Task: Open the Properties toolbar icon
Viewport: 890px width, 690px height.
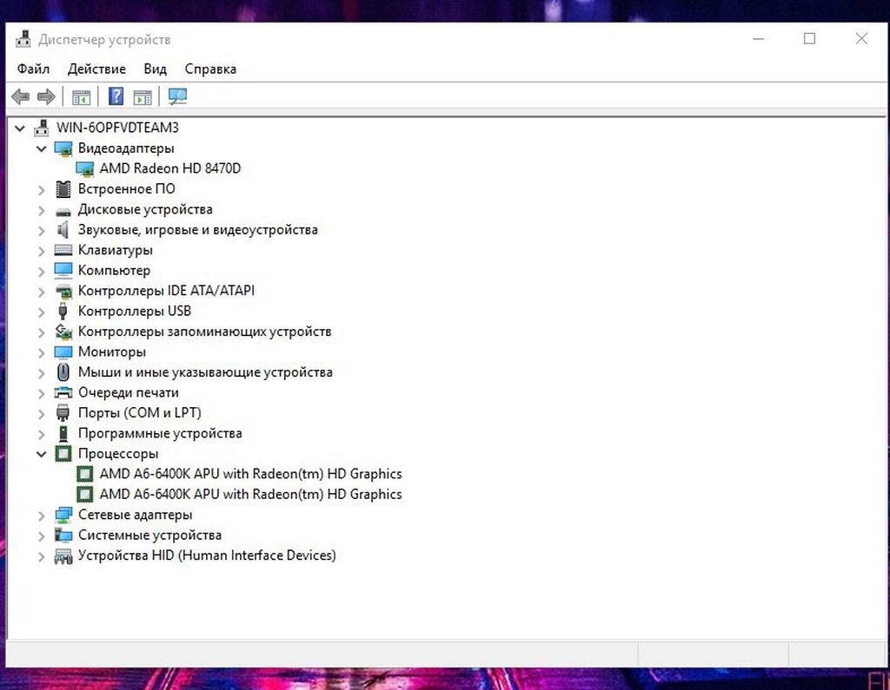Action: pos(81,97)
